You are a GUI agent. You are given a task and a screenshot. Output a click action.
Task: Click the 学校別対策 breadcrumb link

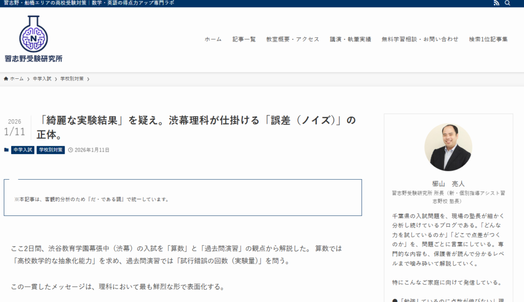click(72, 79)
